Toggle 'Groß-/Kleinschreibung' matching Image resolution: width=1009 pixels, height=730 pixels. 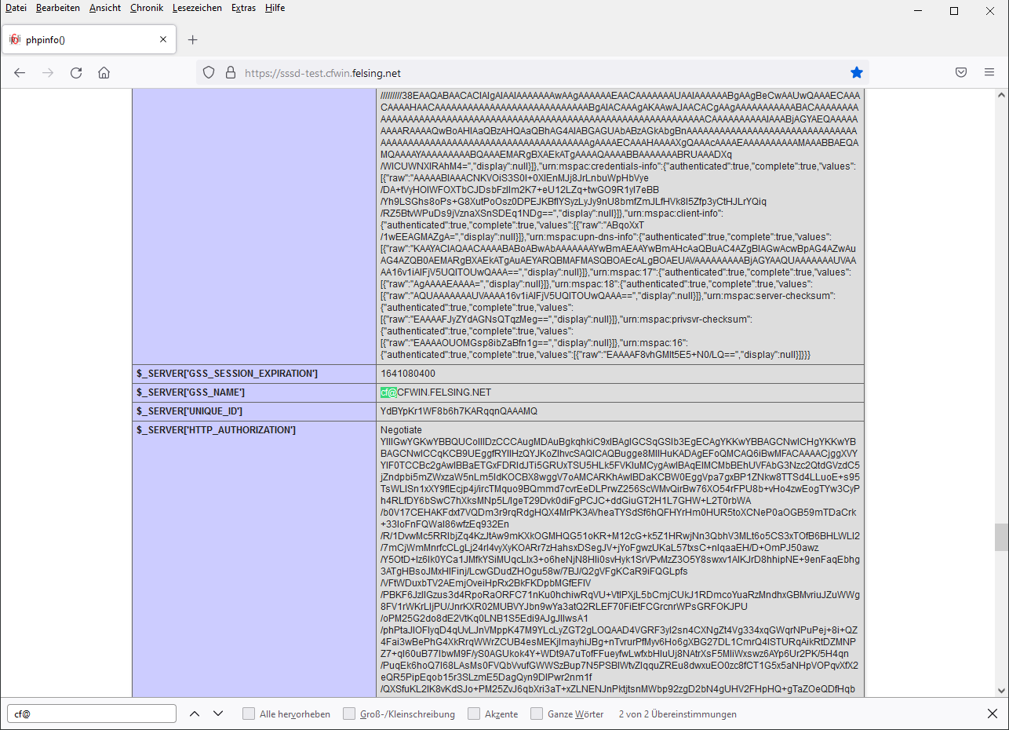[x=349, y=714]
